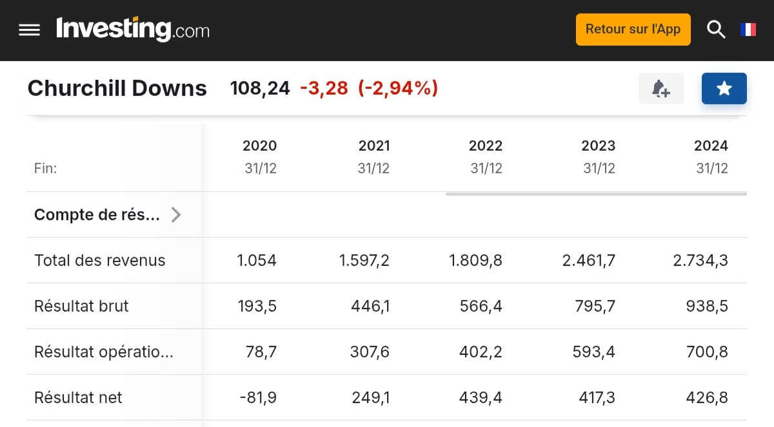774x427 pixels.
Task: Grab the horizontal table scroll indicator bar
Action: coord(596,193)
